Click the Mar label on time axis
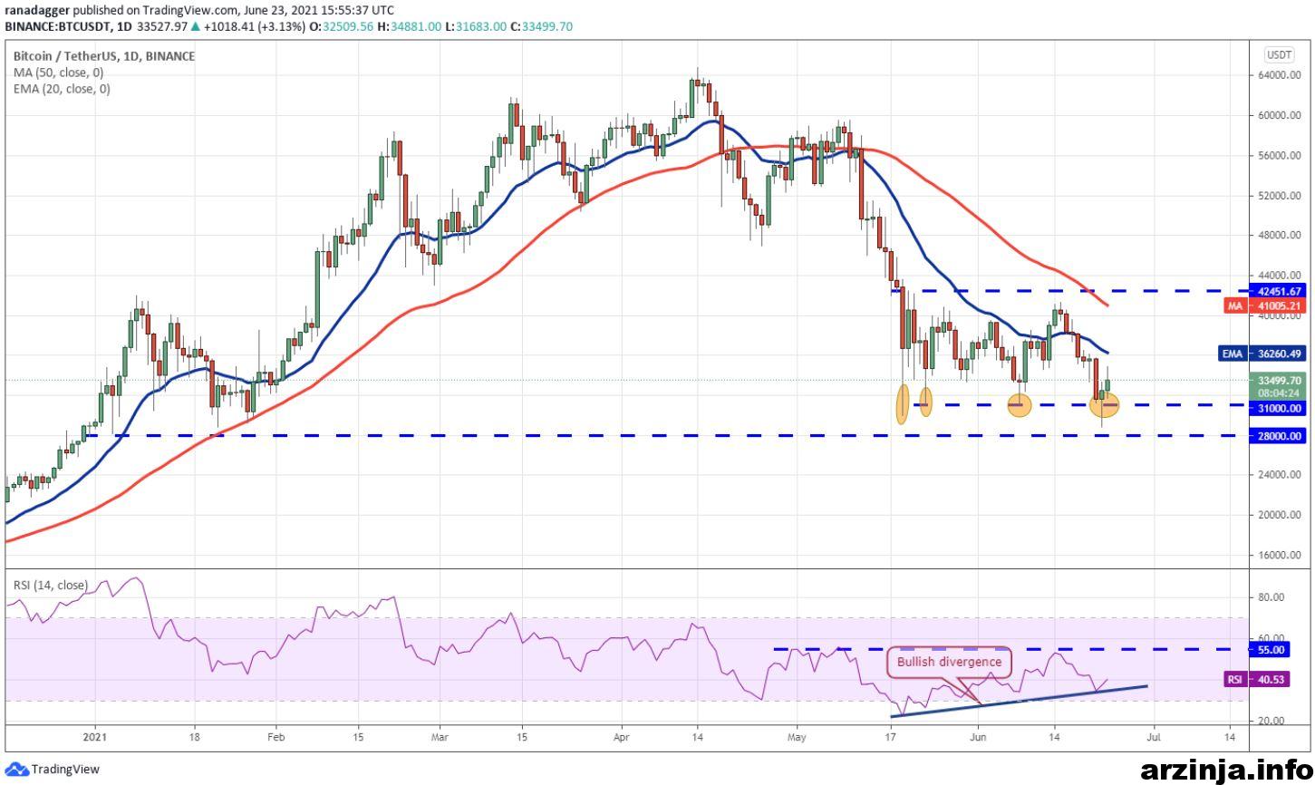This screenshot has width=1315, height=785. (x=439, y=739)
